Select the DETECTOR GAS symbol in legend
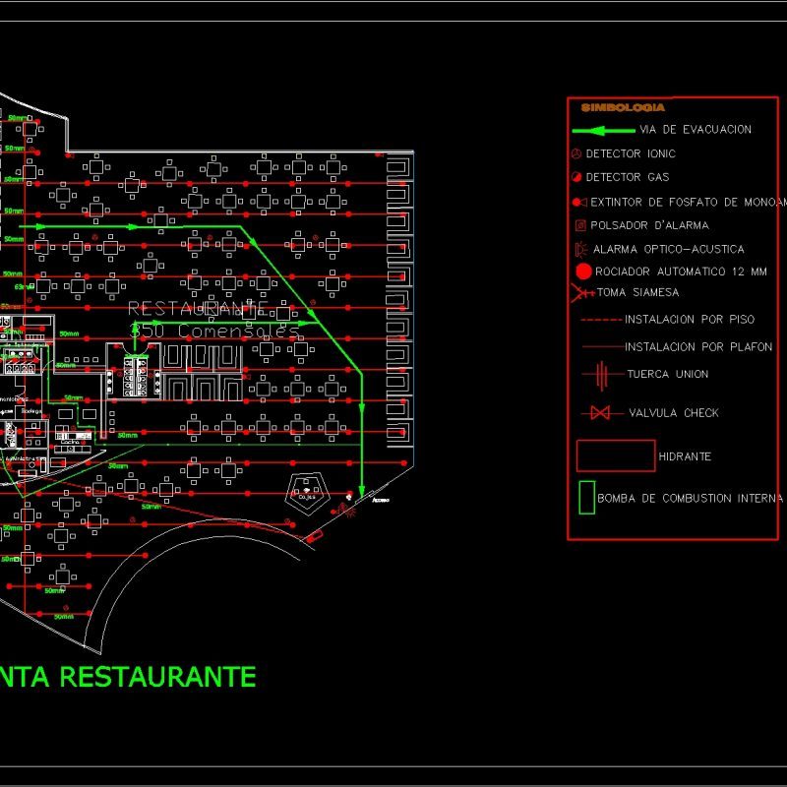The height and width of the screenshot is (787, 787). [576, 177]
